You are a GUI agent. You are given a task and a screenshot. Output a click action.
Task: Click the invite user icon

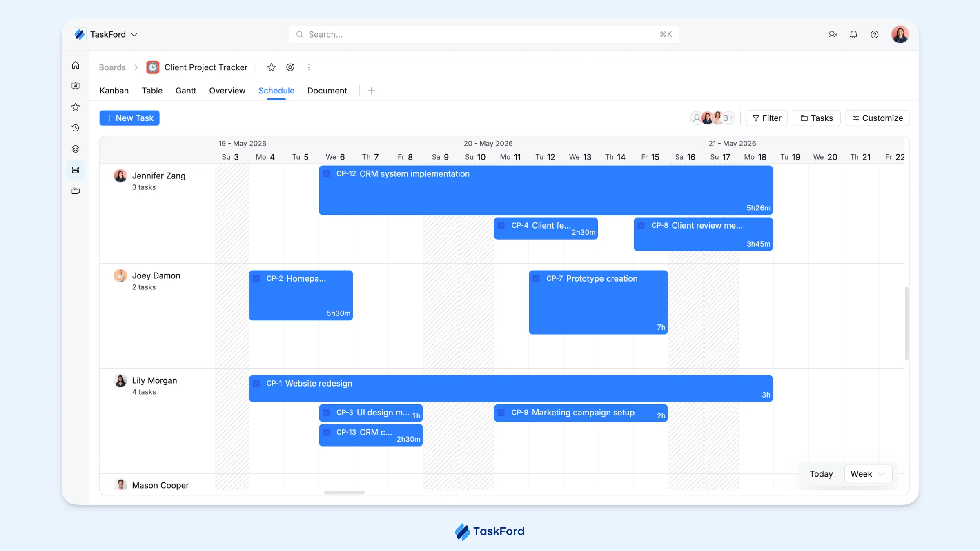click(833, 34)
